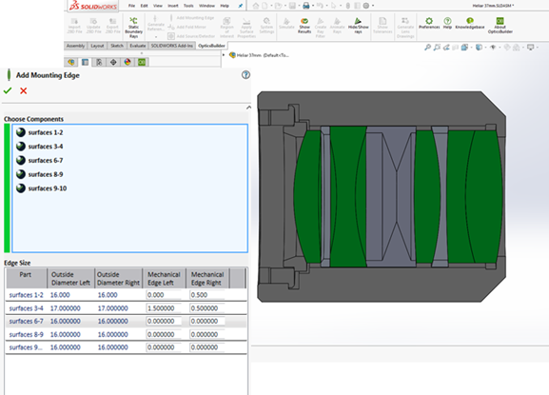
Task: Open the Options gear dropdown arrow
Action: pos(373,6)
